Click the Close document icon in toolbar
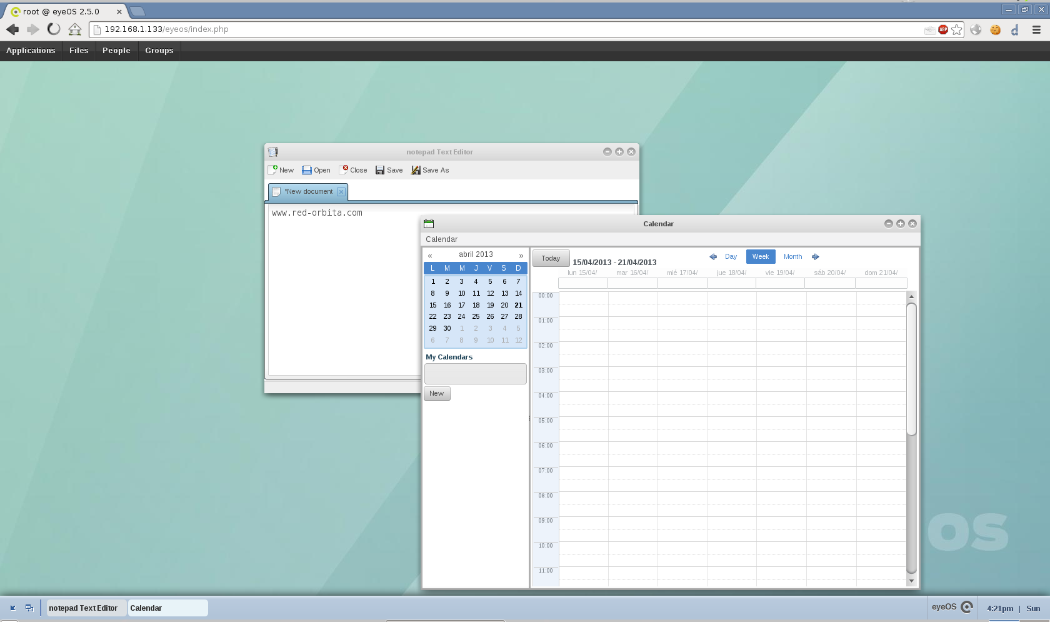Viewport: 1050px width, 622px height. point(344,170)
